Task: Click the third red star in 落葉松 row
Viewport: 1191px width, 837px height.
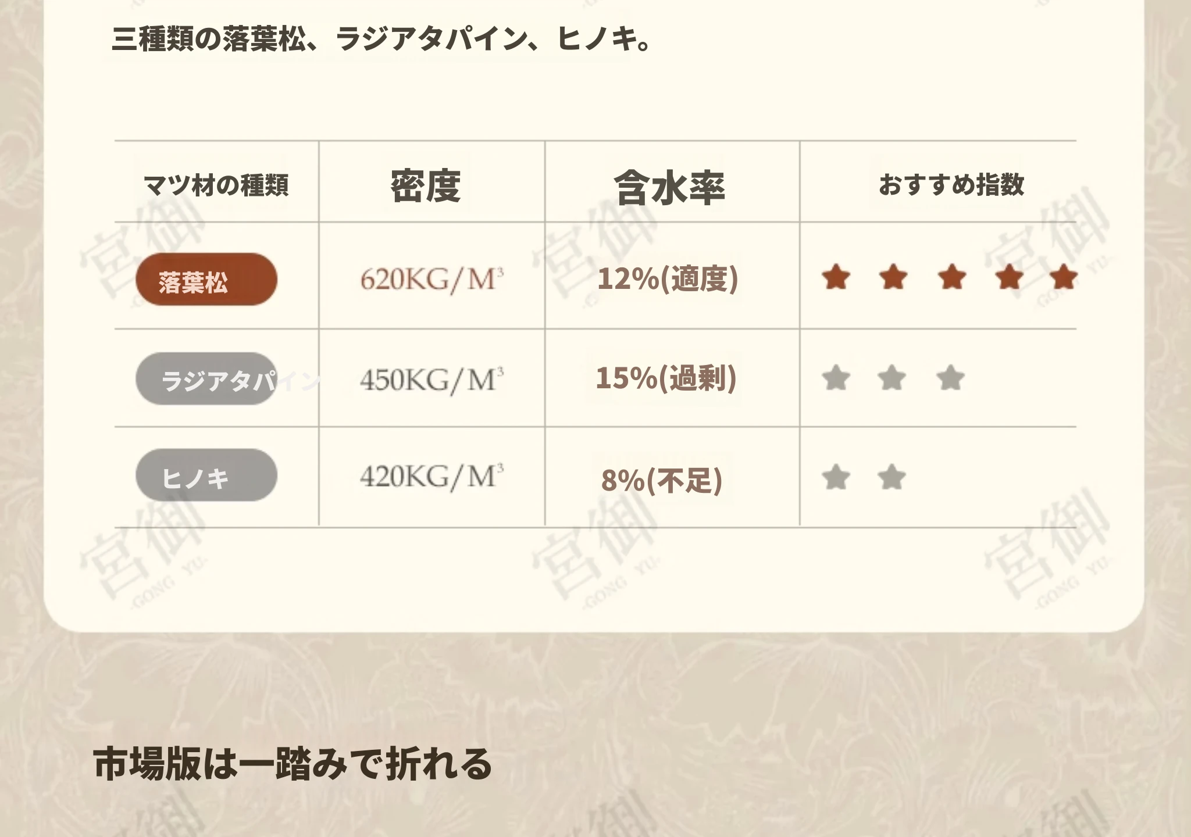Action: pos(952,277)
